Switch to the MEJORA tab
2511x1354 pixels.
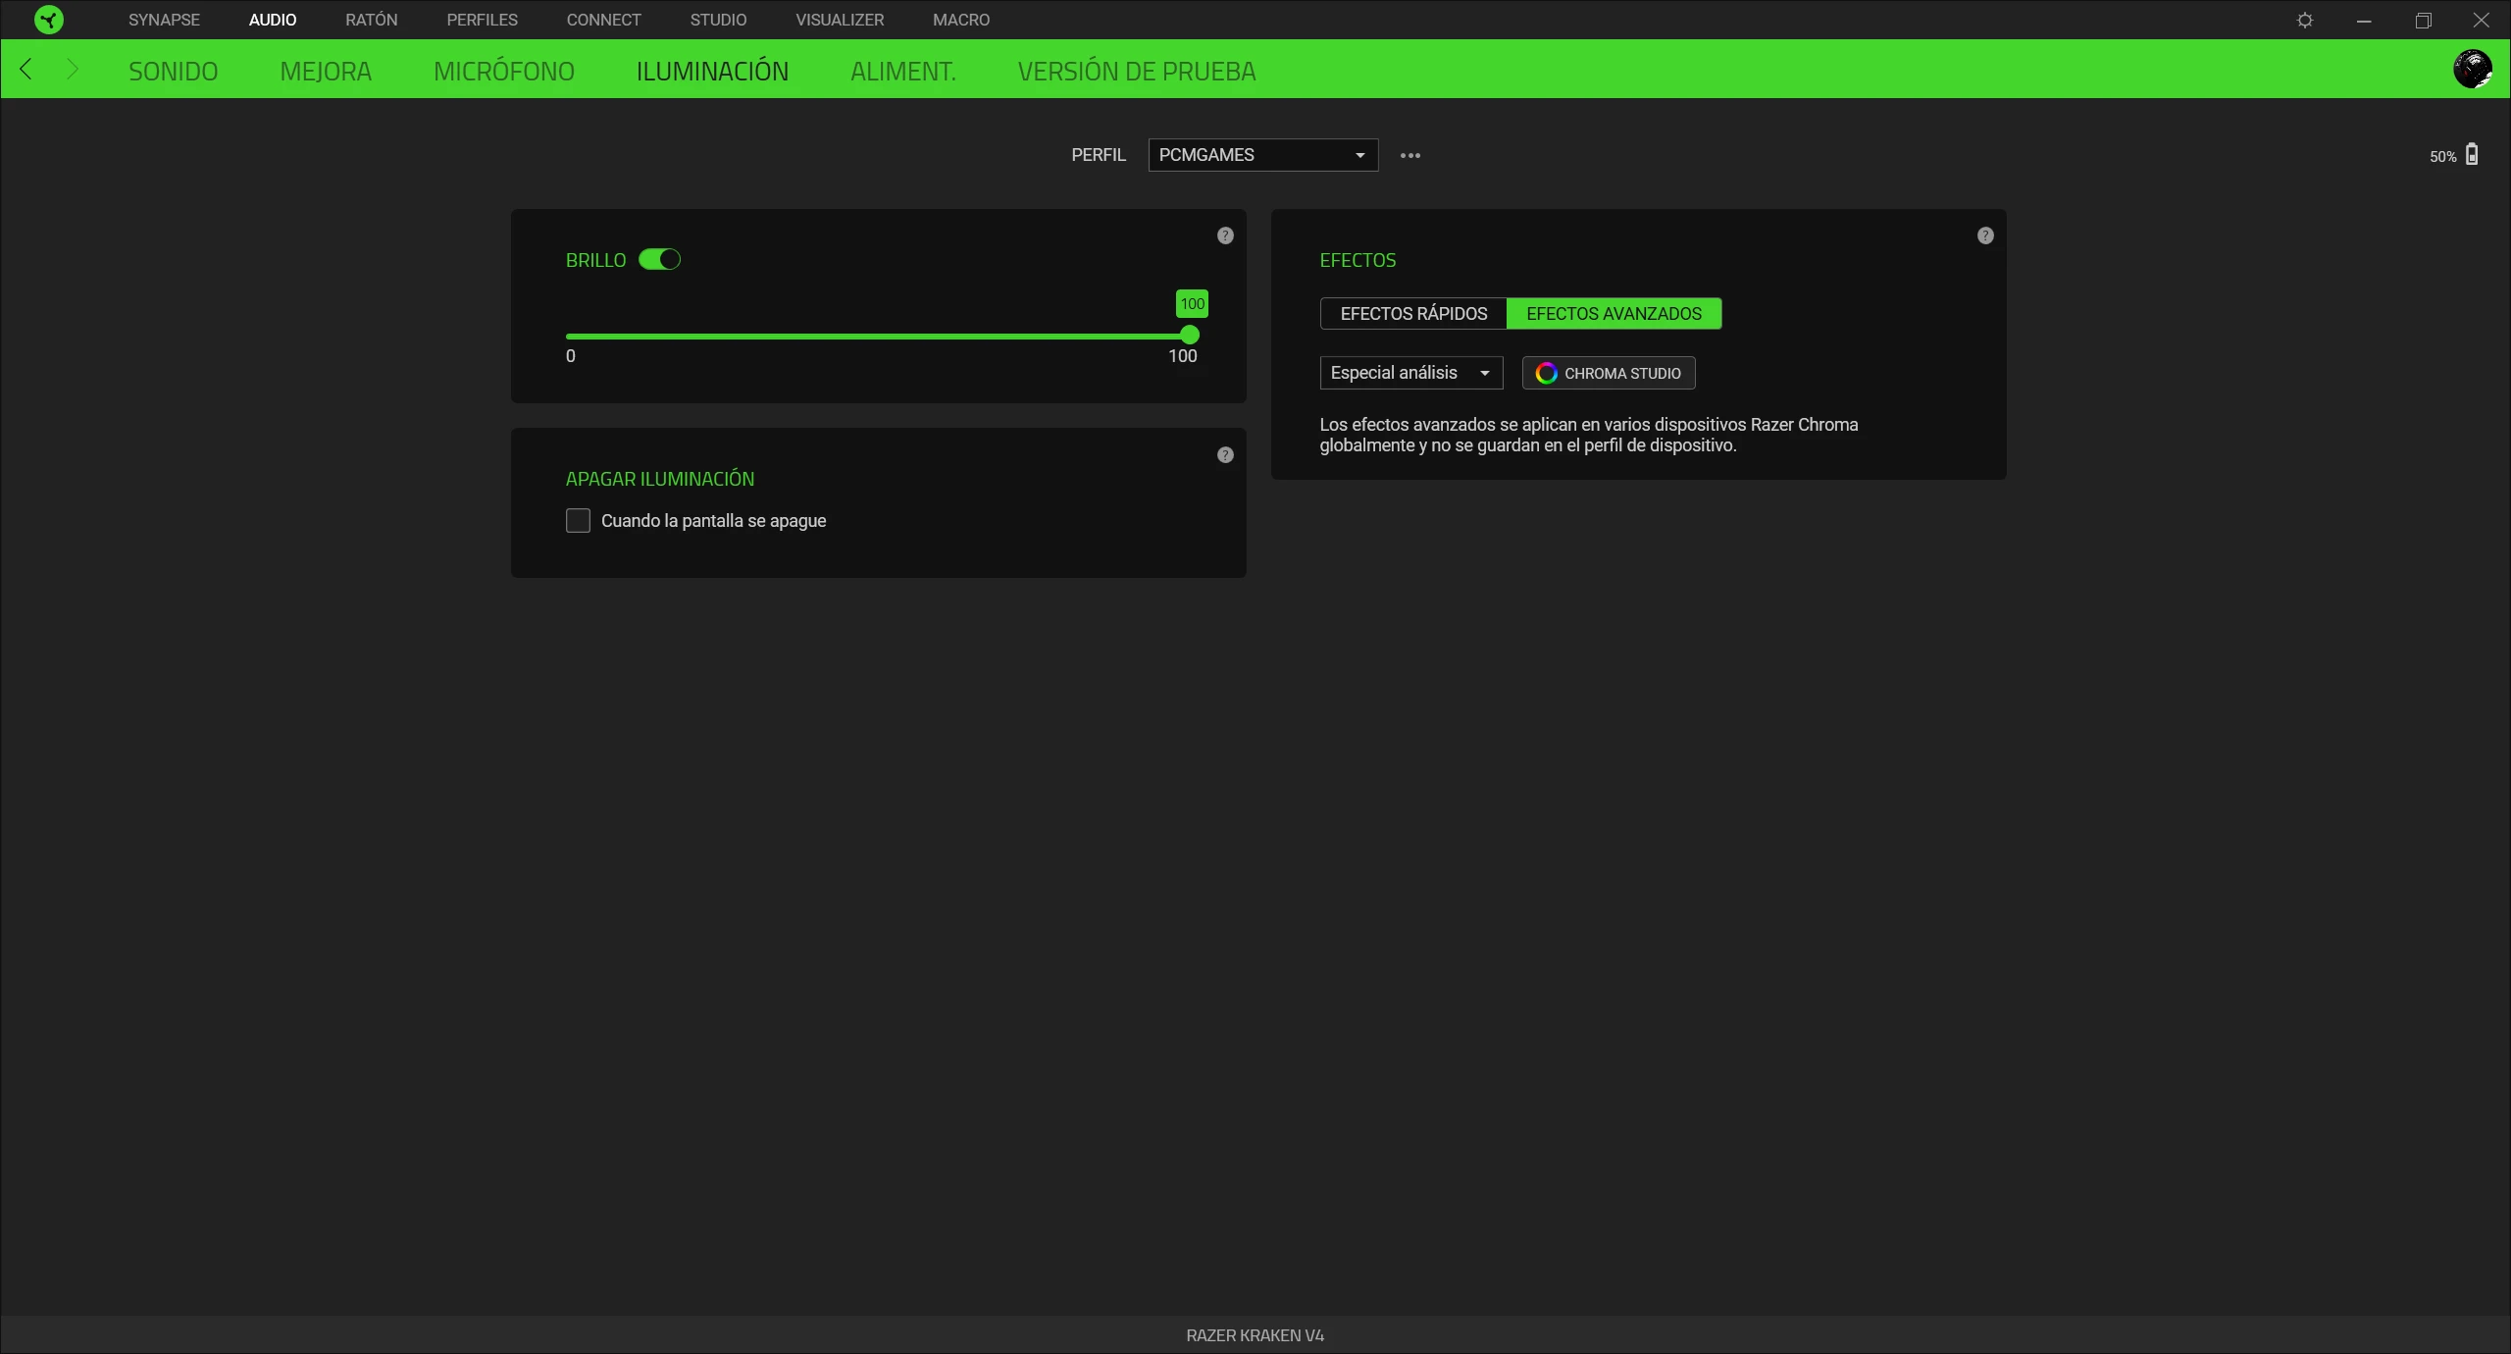click(x=326, y=71)
